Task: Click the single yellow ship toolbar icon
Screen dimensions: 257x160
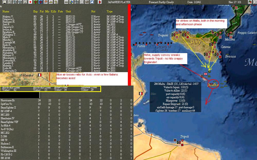Action: 51,2
